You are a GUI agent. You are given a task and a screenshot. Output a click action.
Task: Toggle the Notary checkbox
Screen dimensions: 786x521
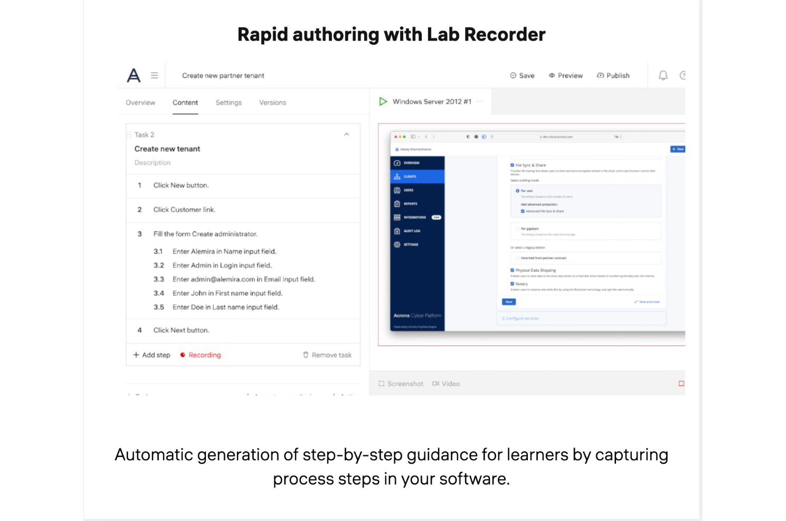[512, 284]
